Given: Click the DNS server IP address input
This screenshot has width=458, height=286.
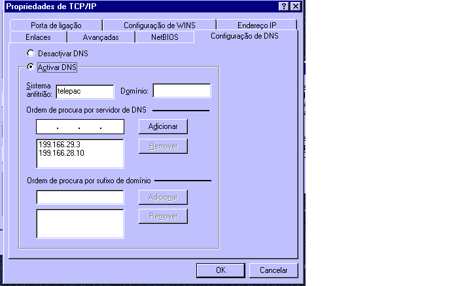Looking at the screenshot, I should pos(80,126).
